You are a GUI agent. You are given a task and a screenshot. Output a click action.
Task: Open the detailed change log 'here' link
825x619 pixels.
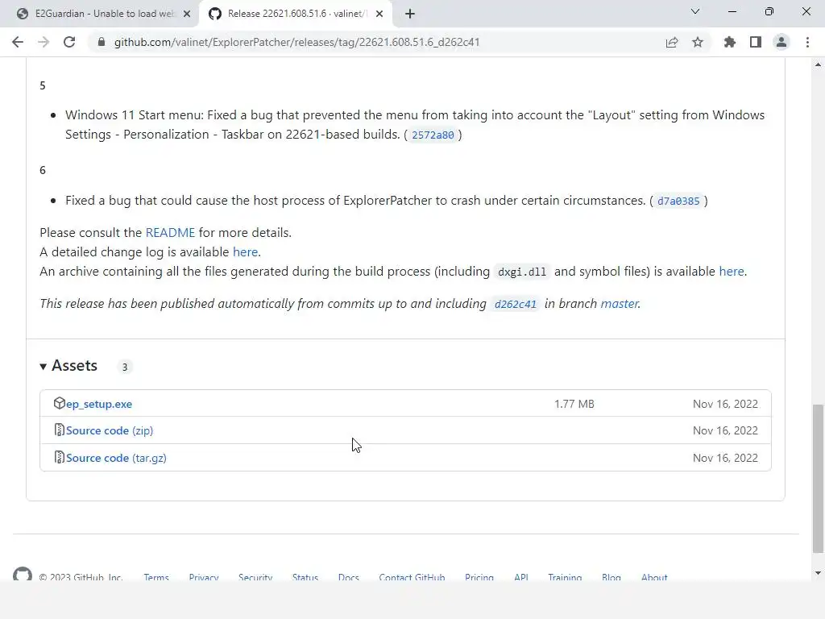tap(245, 252)
